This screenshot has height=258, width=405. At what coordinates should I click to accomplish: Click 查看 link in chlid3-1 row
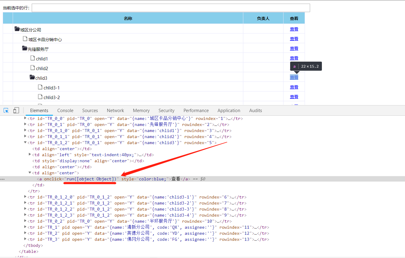point(294,87)
